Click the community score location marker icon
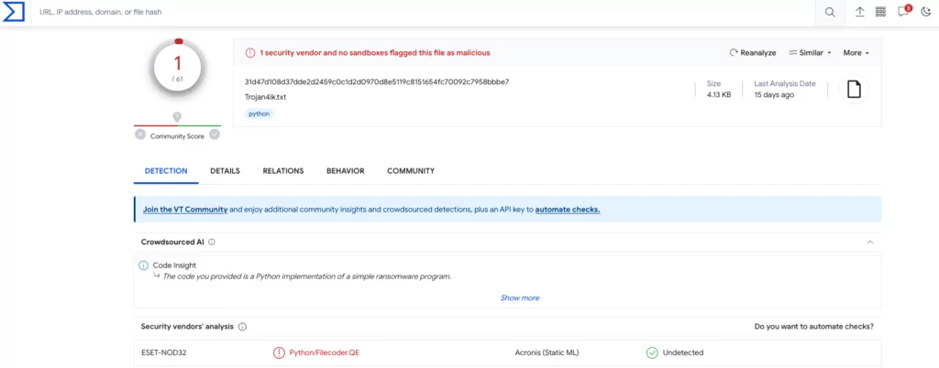The width and height of the screenshot is (939, 368). (x=177, y=116)
